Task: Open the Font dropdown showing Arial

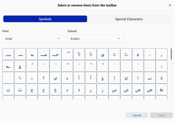Action: [33, 38]
